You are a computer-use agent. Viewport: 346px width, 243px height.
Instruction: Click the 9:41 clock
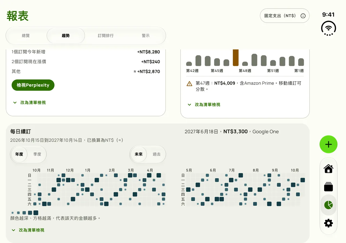coord(328,15)
